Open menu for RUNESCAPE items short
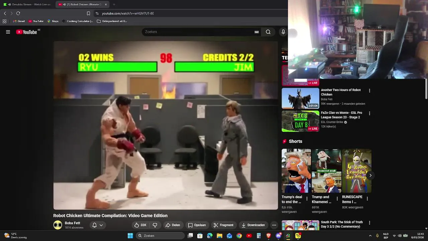 (x=367, y=198)
